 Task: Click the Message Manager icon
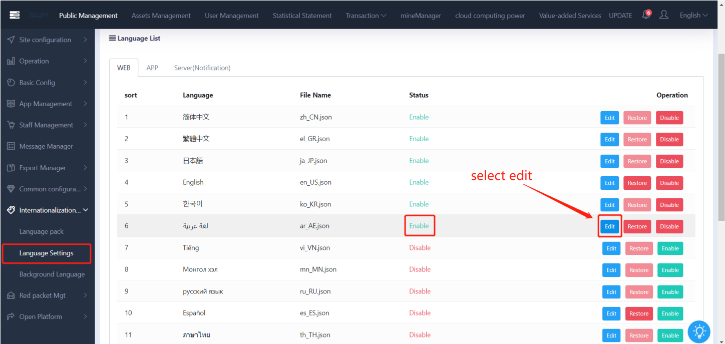(x=11, y=146)
